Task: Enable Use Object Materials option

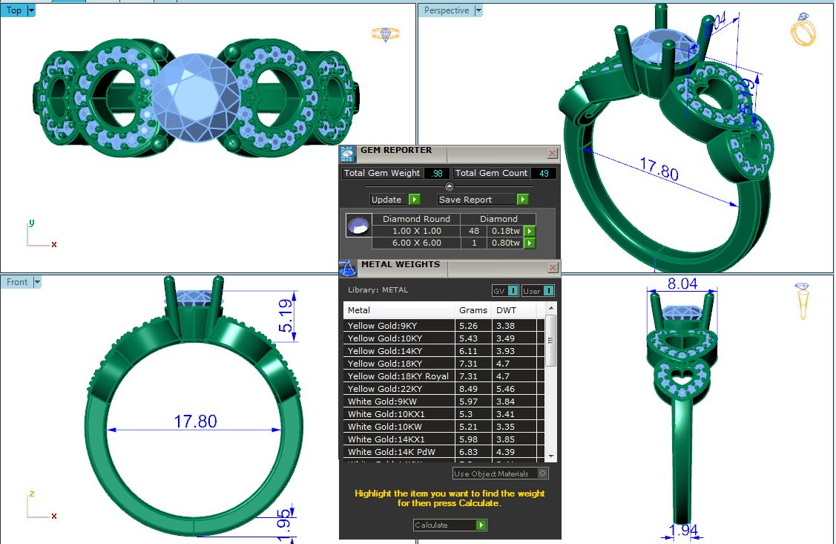Action: tap(543, 473)
